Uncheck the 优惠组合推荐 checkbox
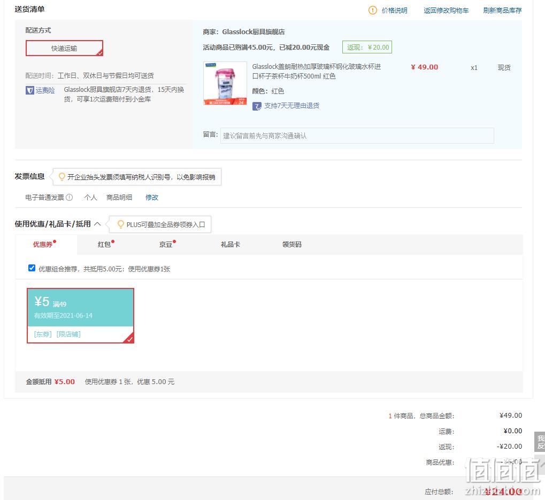 32,268
